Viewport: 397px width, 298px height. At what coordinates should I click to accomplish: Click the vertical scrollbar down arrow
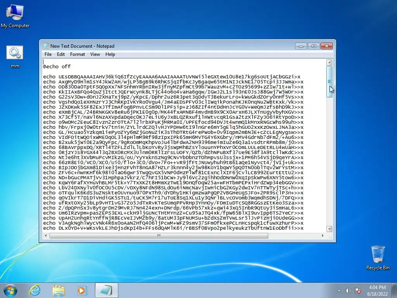coord(330,229)
